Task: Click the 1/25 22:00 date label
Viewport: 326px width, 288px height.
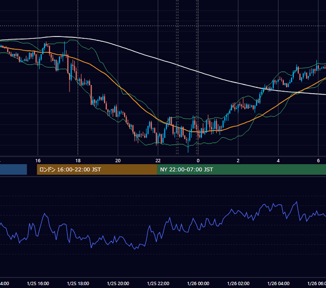Action: click(158, 284)
